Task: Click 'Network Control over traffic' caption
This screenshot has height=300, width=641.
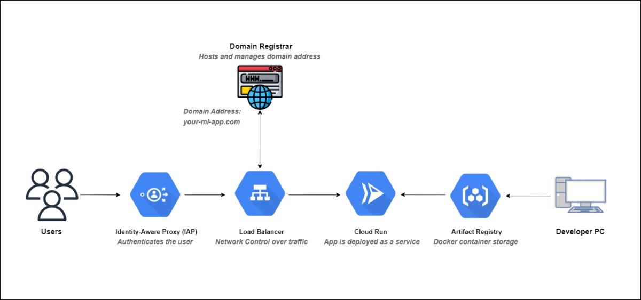Action: [x=262, y=242]
